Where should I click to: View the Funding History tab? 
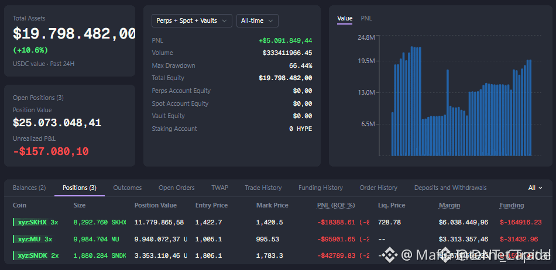[x=321, y=188]
